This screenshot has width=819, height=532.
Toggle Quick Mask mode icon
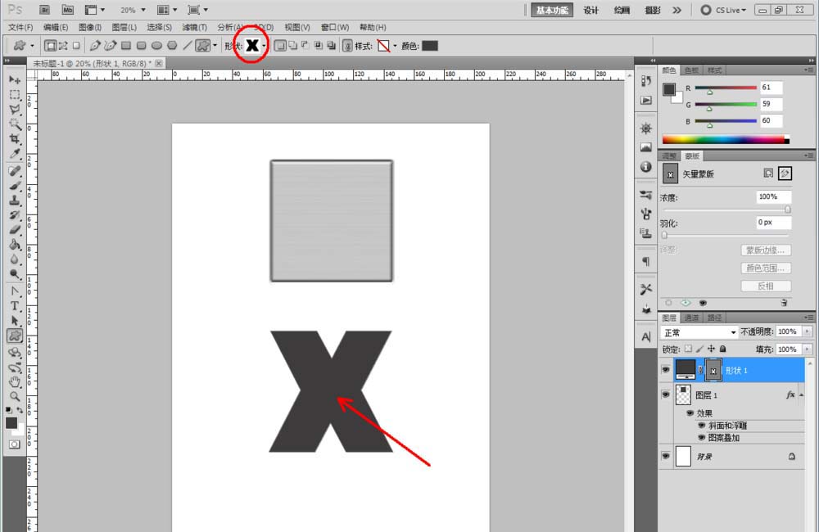15,444
